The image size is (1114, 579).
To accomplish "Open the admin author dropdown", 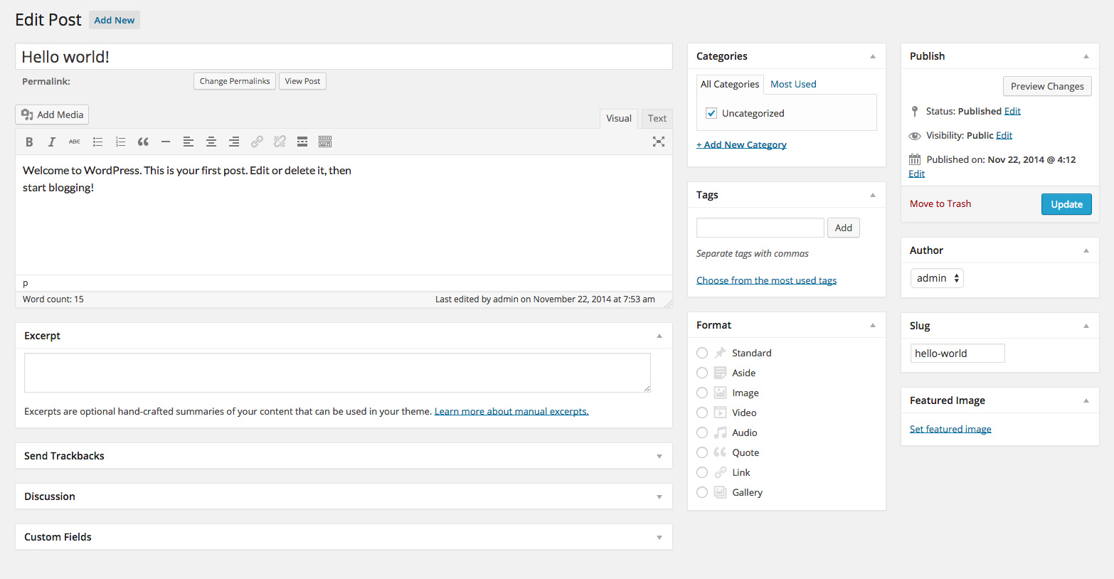I will pyautogui.click(x=937, y=278).
